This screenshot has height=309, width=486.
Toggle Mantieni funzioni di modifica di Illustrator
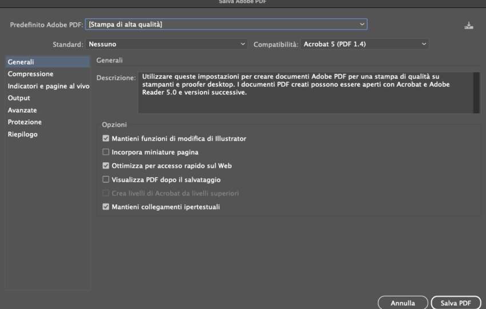pyautogui.click(x=106, y=139)
